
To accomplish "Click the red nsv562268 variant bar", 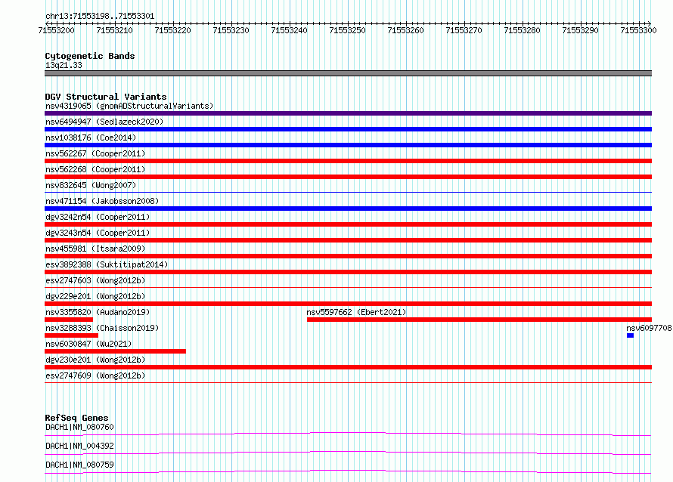I will coord(348,177).
